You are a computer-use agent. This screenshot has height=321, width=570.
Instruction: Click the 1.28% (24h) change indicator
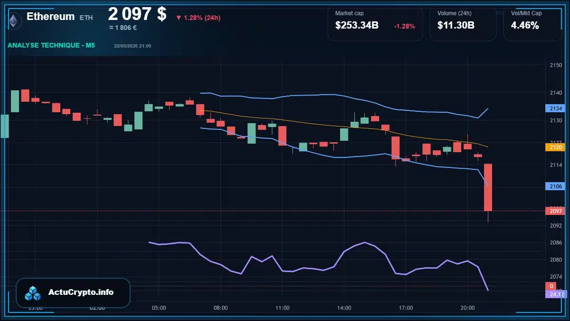click(x=198, y=18)
